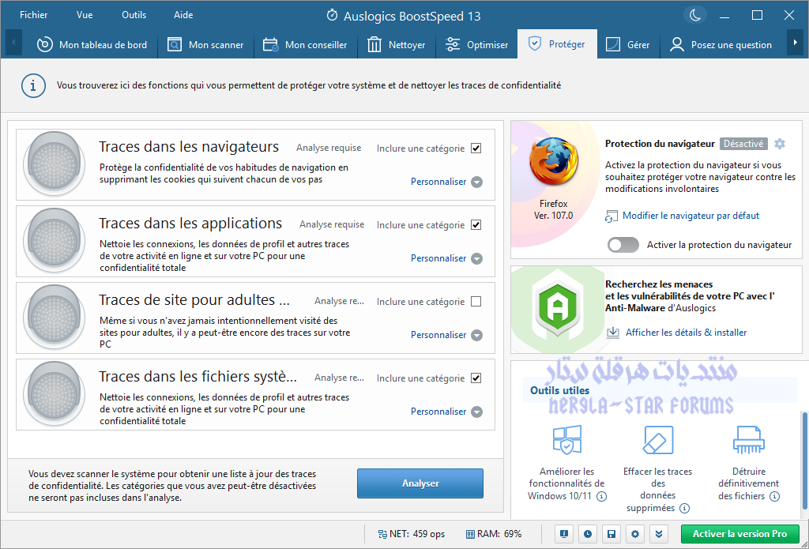Click the system information icon in the status bar
809x549 pixels.
(x=564, y=534)
